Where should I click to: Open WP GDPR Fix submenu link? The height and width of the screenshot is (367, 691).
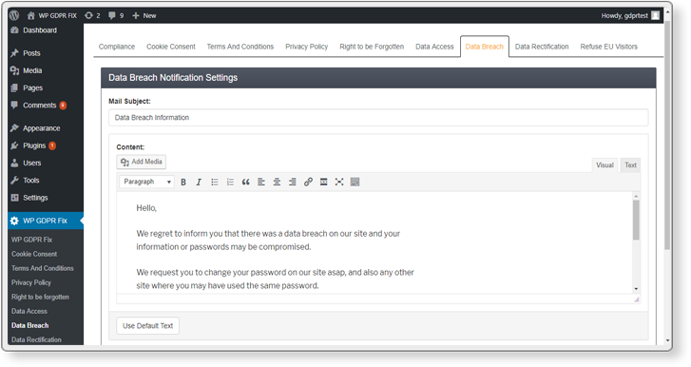click(x=31, y=240)
